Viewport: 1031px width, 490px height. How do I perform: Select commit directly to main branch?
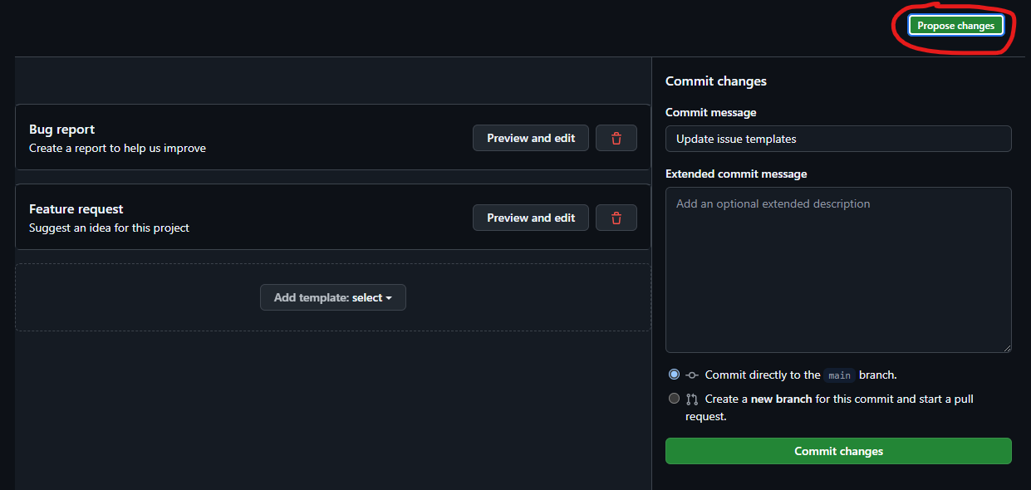(674, 375)
